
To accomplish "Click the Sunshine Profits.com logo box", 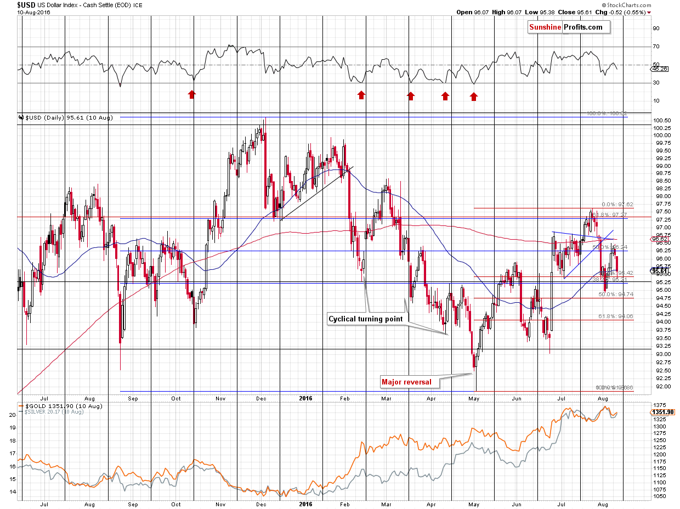I will [x=569, y=27].
